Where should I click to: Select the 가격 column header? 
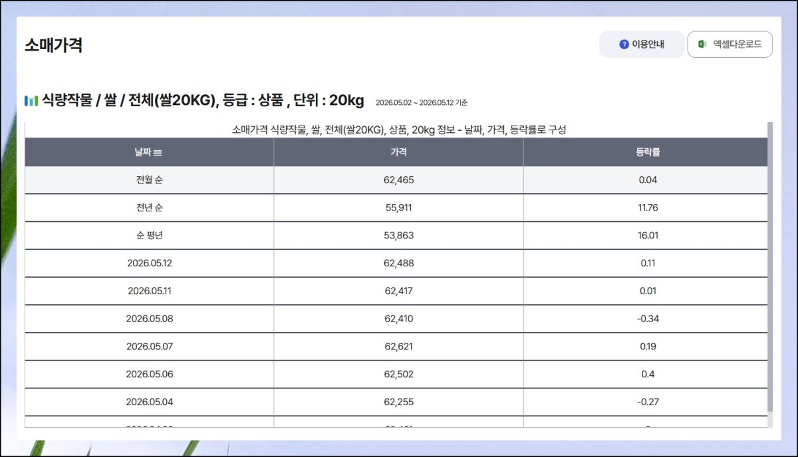pyautogui.click(x=398, y=152)
